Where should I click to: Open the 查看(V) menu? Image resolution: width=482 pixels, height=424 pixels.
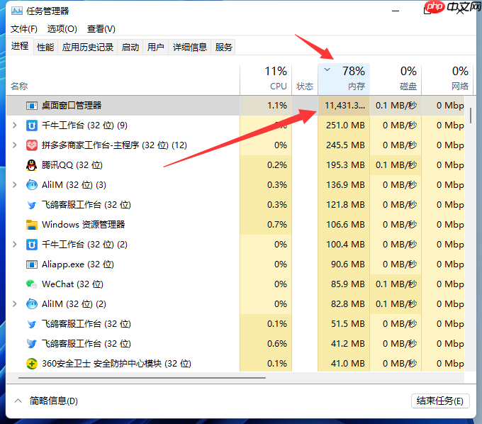101,29
